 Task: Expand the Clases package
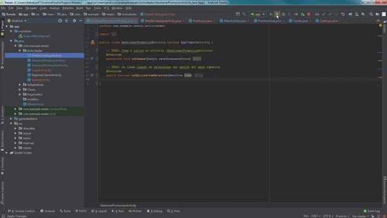point(20,90)
